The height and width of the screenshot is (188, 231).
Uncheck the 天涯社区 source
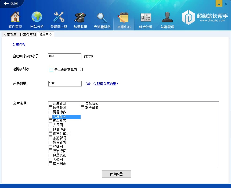50,117
